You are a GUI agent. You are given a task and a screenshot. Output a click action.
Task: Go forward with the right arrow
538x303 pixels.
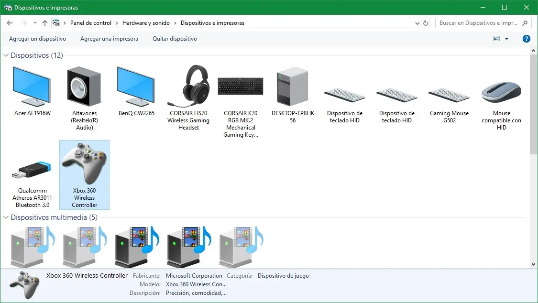point(24,23)
